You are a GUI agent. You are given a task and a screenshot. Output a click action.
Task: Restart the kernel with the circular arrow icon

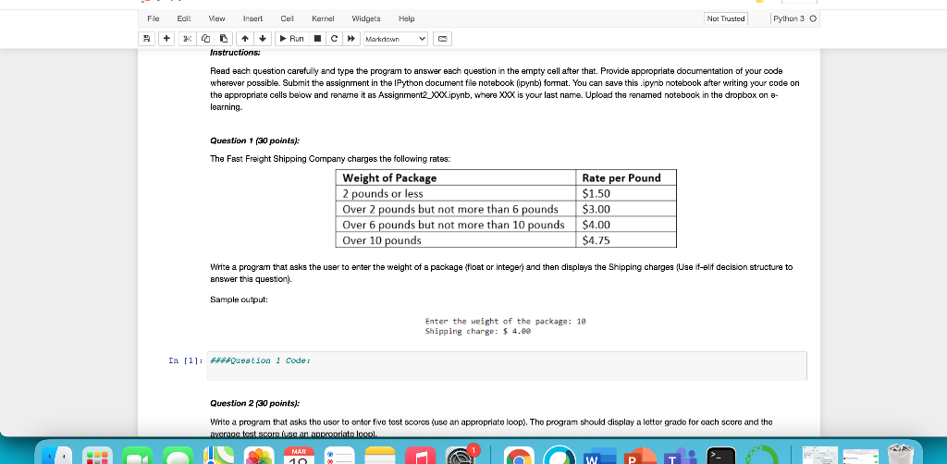[333, 39]
